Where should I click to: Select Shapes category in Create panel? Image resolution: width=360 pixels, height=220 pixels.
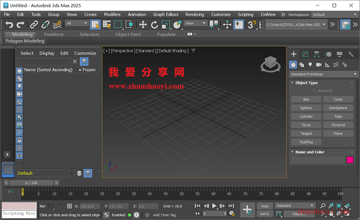(302, 65)
